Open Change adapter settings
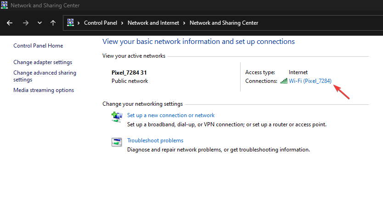383x216 pixels. [x=43, y=62]
